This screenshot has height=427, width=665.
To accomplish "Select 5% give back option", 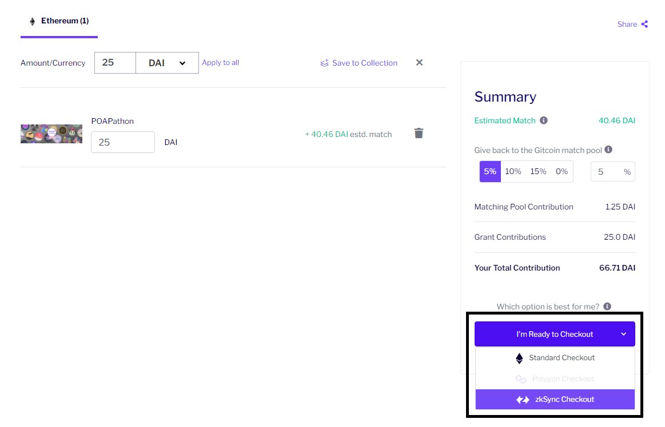I will tap(490, 172).
